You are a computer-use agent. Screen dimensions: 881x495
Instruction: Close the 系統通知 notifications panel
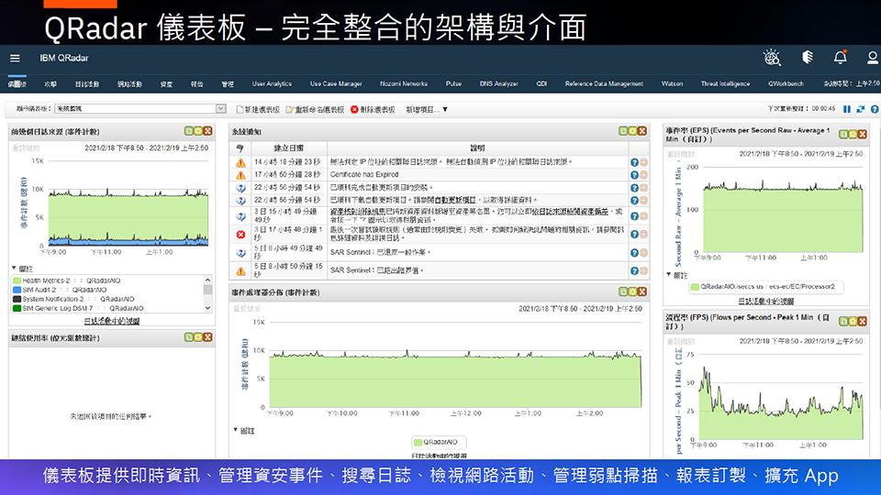642,131
